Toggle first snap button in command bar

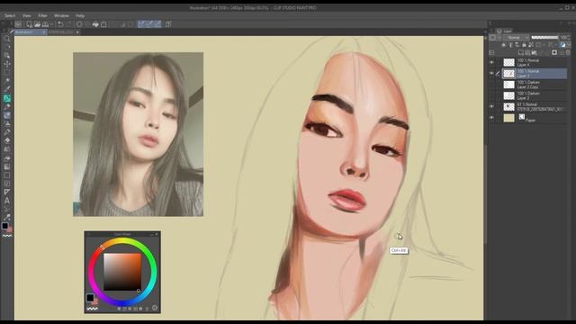point(141,24)
